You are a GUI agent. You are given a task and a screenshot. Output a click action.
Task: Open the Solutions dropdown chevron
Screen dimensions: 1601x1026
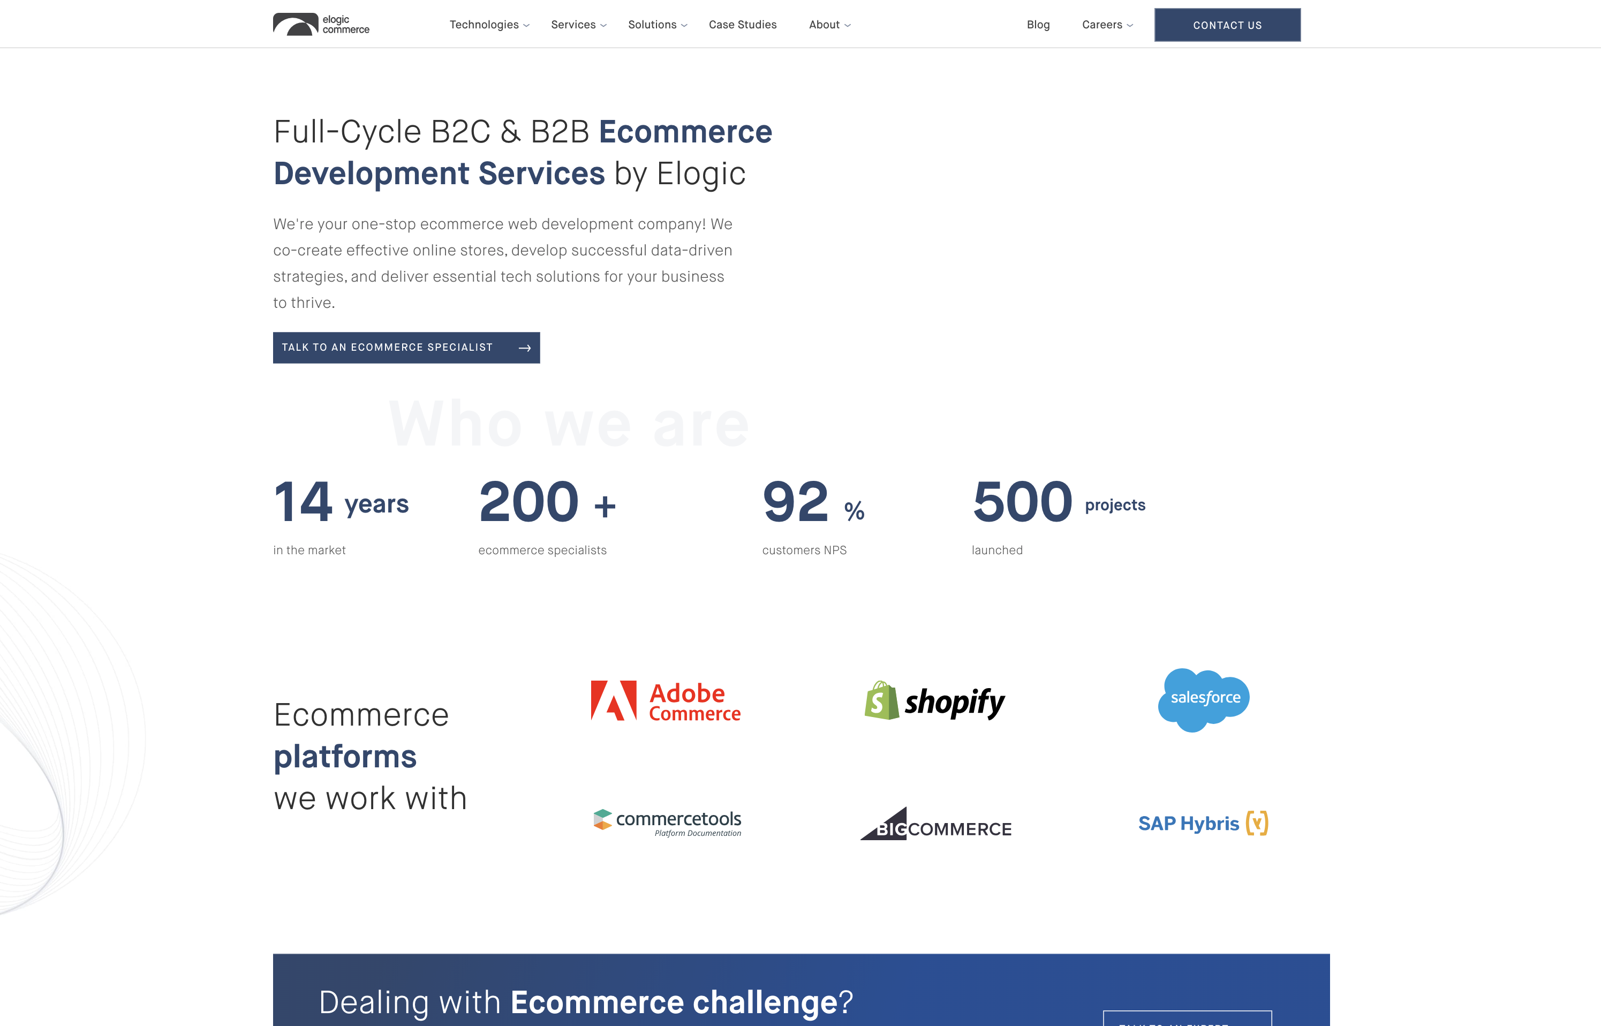click(684, 25)
